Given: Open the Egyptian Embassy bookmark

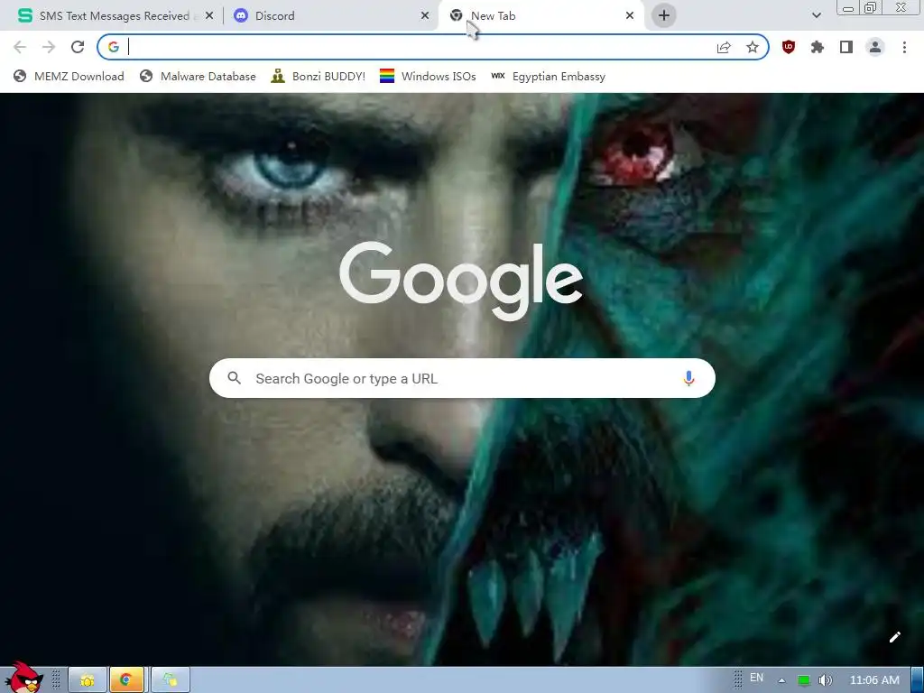Looking at the screenshot, I should [548, 76].
